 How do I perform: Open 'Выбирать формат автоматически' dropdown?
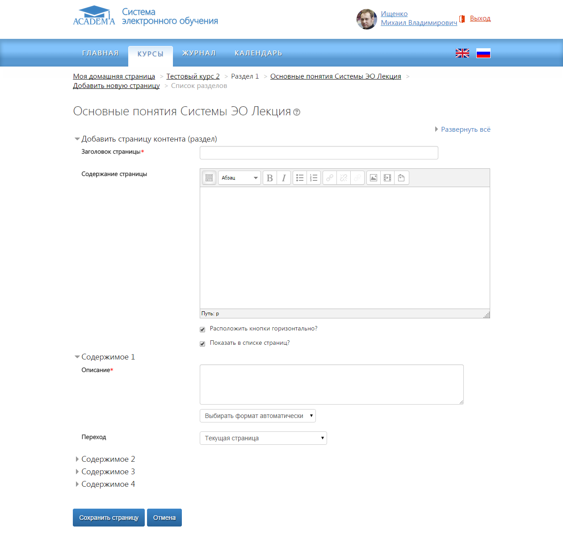click(258, 416)
